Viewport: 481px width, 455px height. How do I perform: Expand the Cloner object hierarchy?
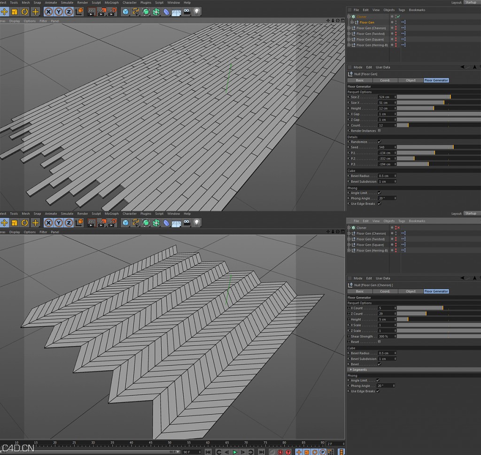[x=348, y=16]
